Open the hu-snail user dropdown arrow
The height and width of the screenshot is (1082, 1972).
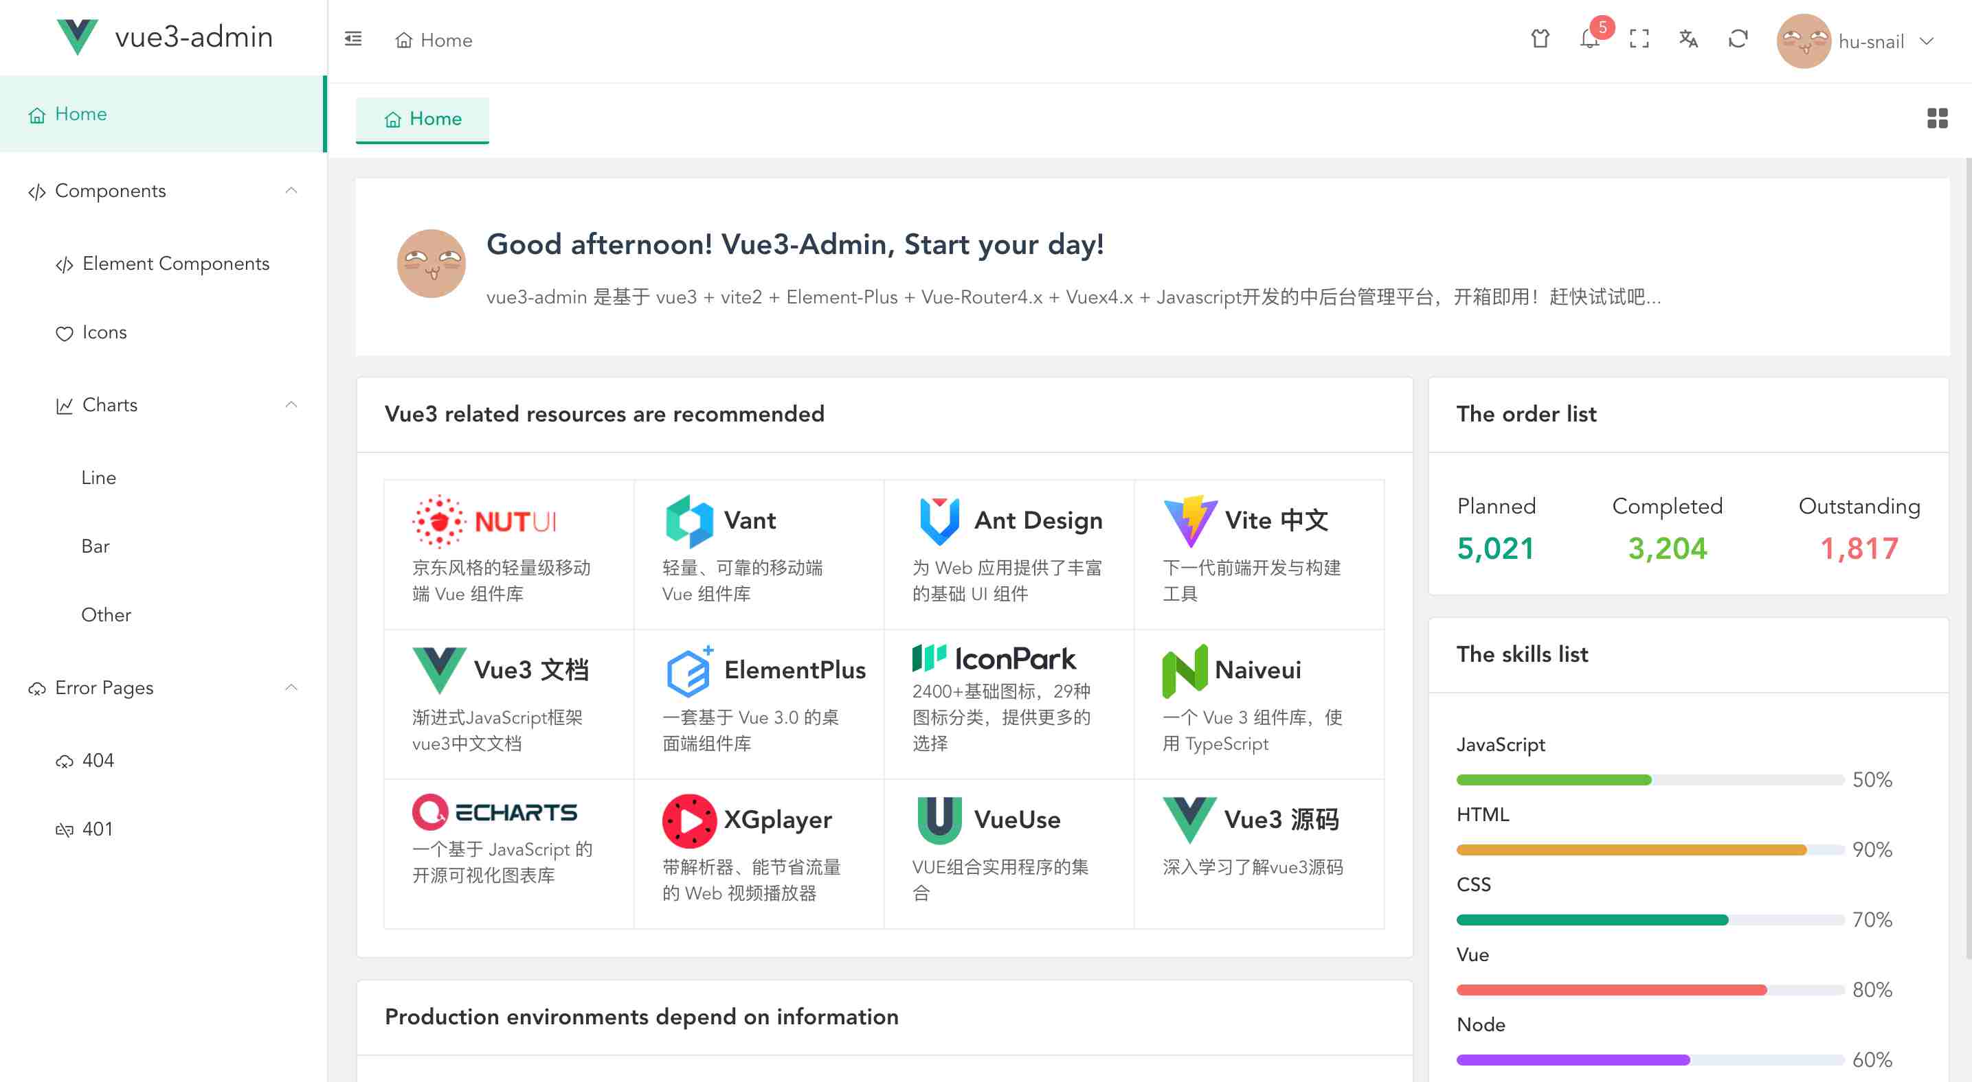(1927, 41)
